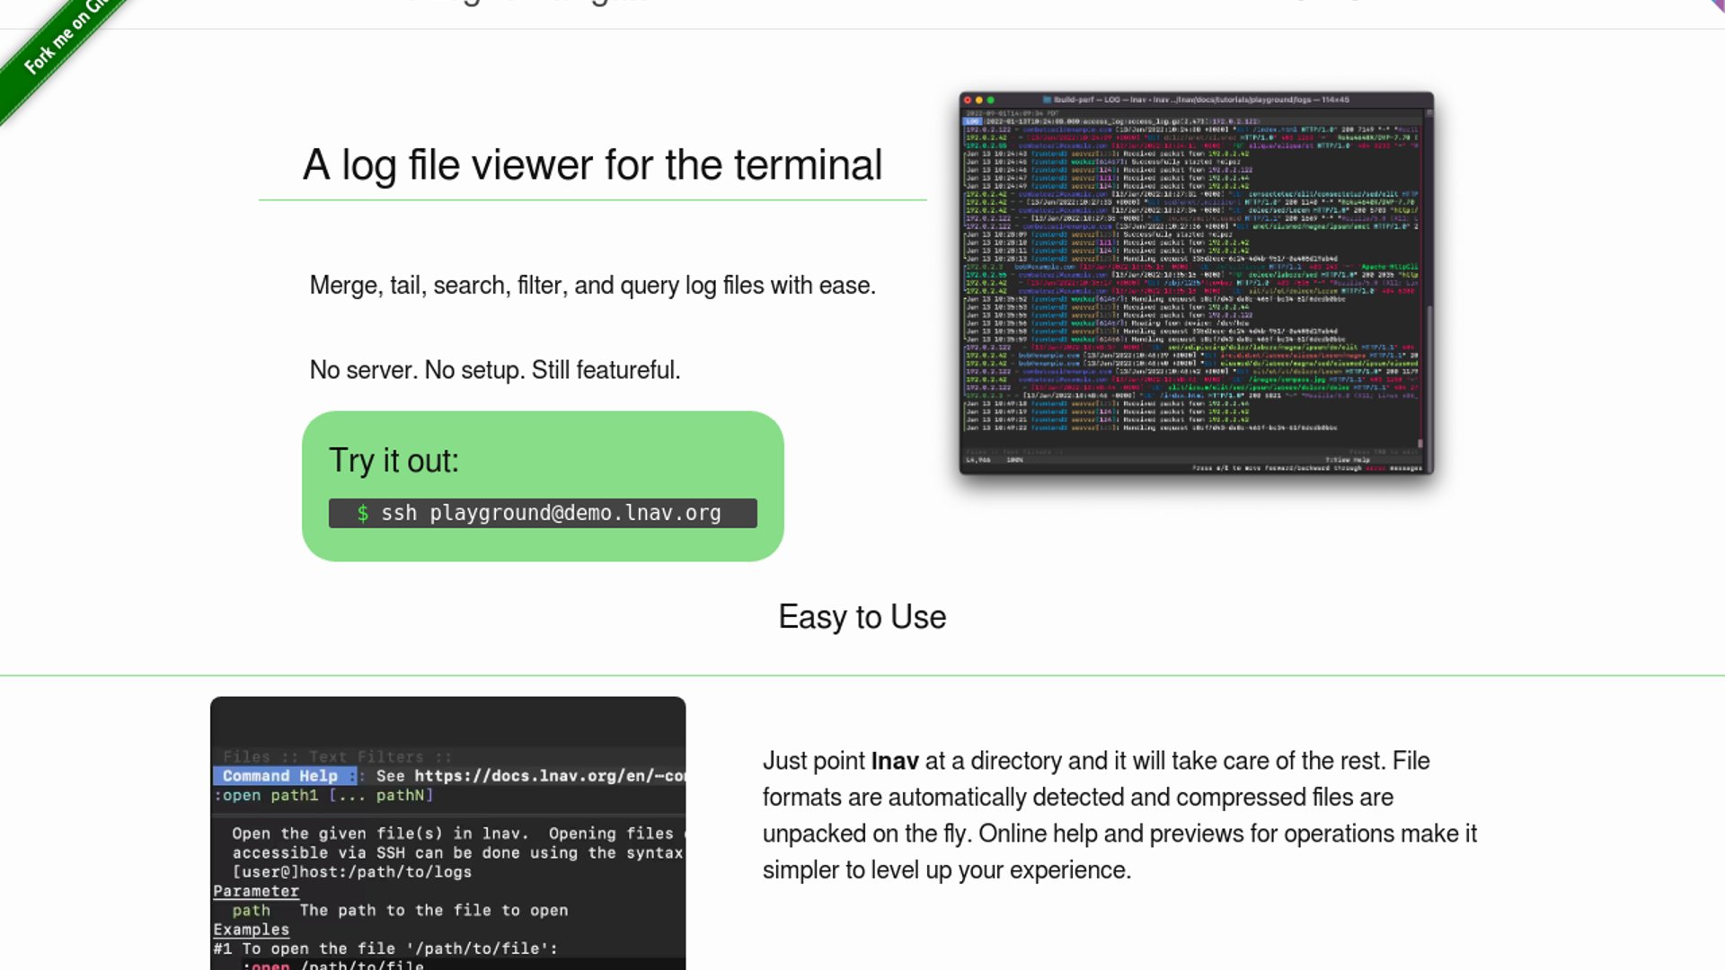The height and width of the screenshot is (970, 1725).
Task: Click the yellow dot in terminal screenshot
Action: coord(979,100)
